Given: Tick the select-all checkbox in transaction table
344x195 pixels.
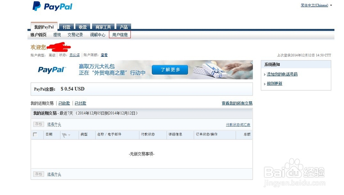Looking at the screenshot, I should click(35, 134).
